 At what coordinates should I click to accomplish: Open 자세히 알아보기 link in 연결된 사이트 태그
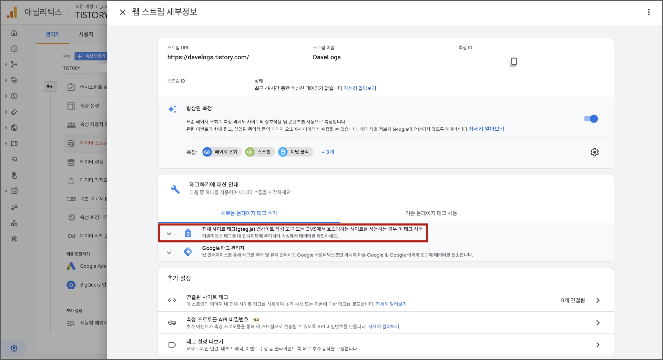pos(391,304)
